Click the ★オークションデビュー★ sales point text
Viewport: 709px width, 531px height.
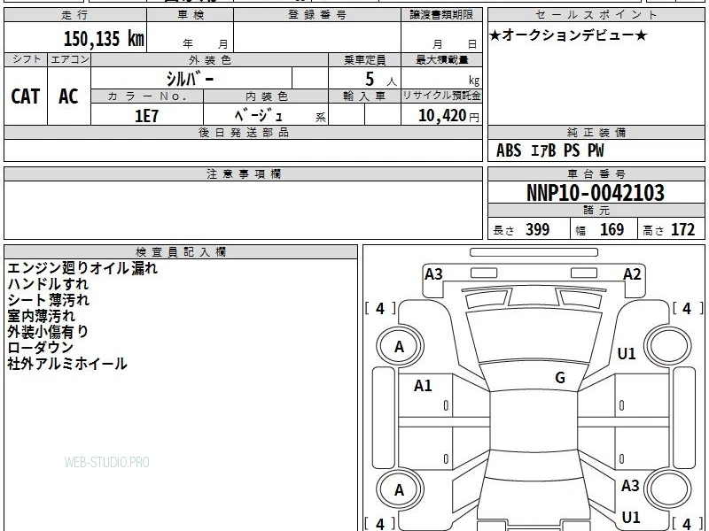coord(568,35)
